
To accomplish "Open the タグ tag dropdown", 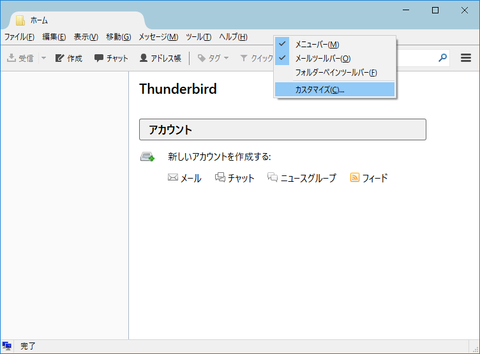I will click(x=213, y=58).
